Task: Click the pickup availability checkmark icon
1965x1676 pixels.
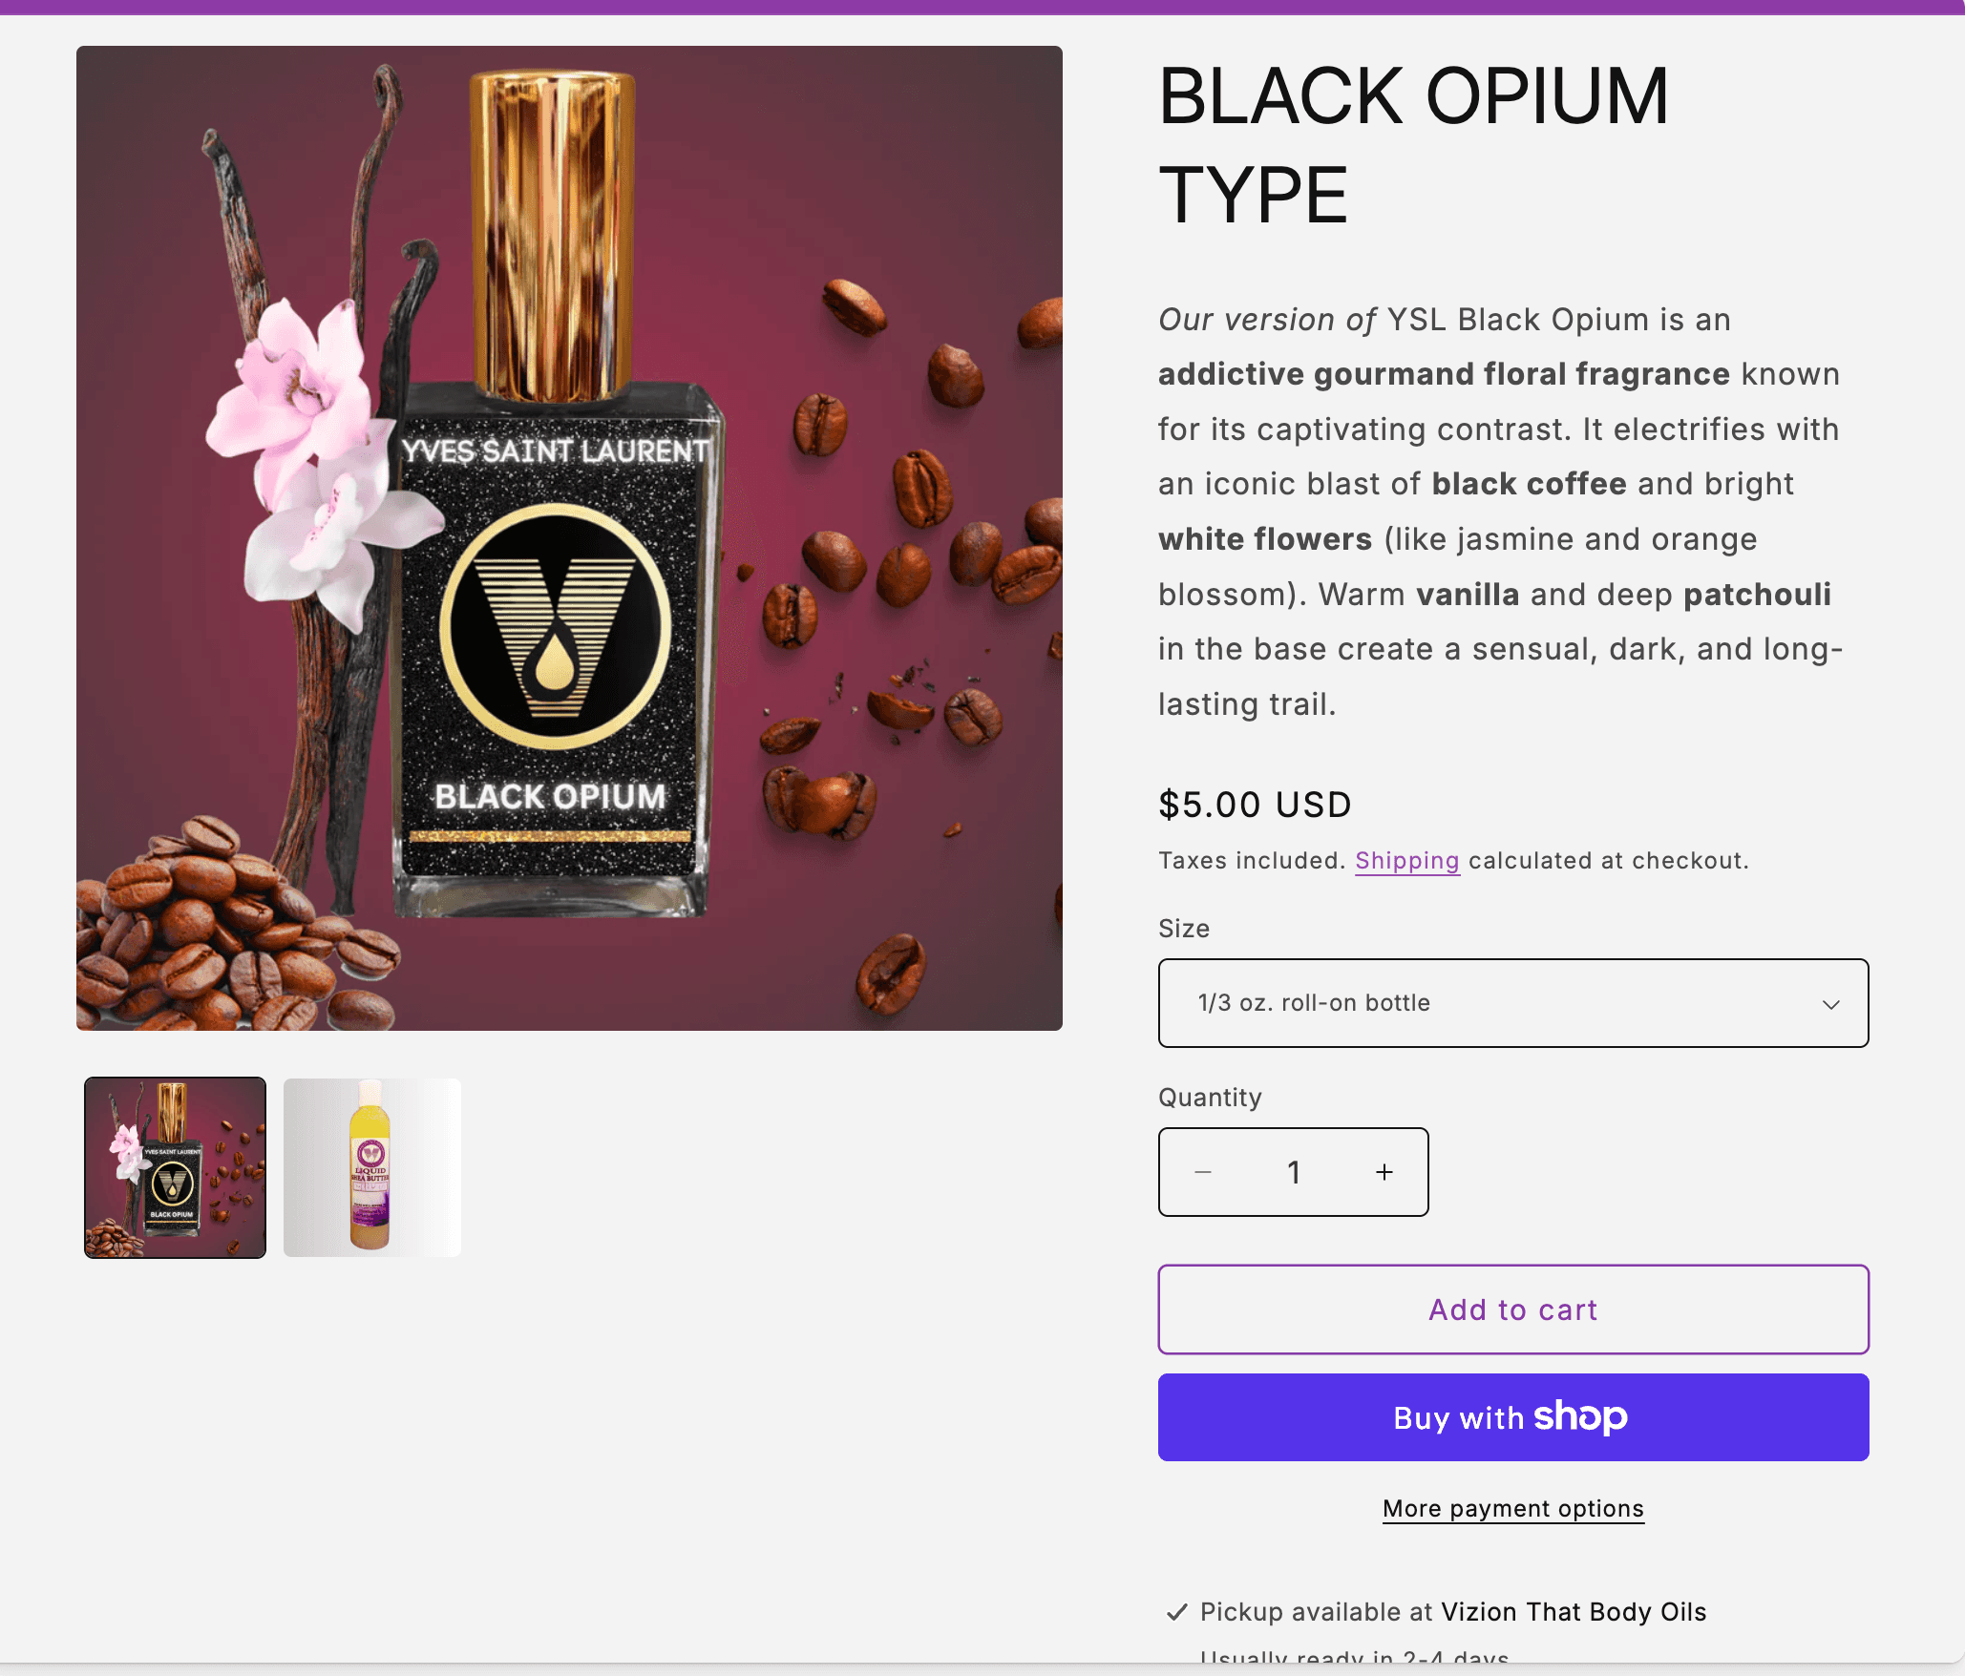Action: pyautogui.click(x=1176, y=1612)
